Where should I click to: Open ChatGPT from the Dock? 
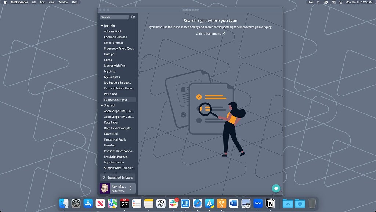click(160, 203)
